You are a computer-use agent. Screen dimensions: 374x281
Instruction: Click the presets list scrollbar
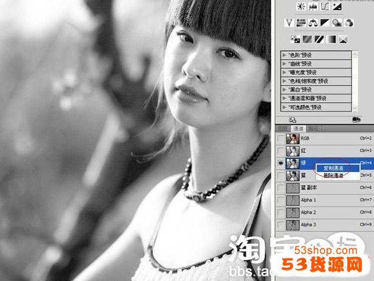tap(355, 81)
